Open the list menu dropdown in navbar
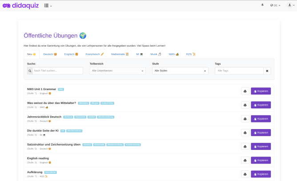The width and height of the screenshot is (297, 181). tap(48, 6)
